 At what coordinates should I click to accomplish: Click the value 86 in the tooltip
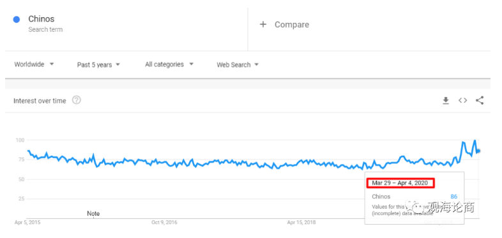point(453,197)
